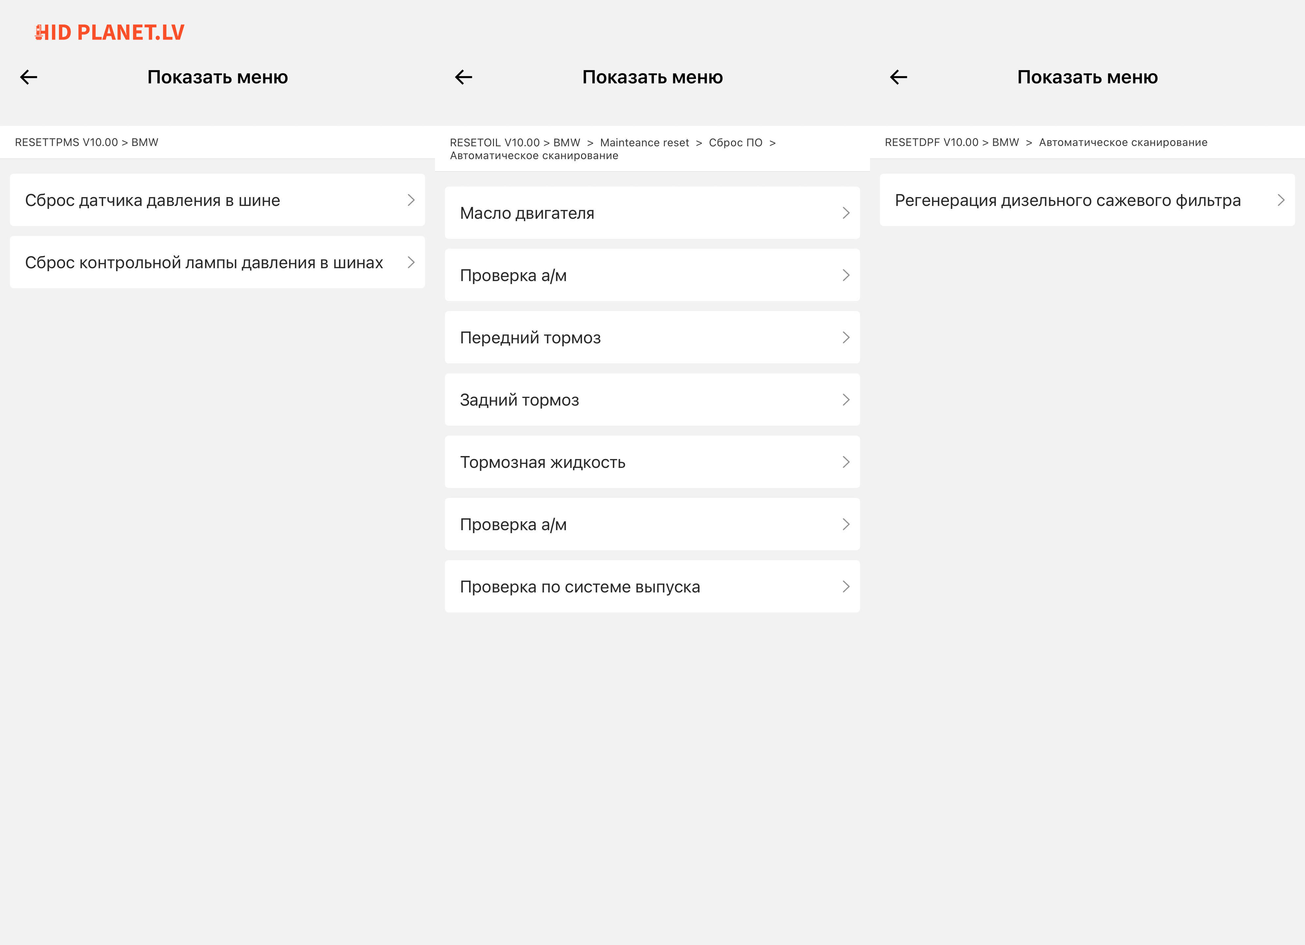Click back arrow in RESETDPF panel
1305x945 pixels.
point(899,77)
